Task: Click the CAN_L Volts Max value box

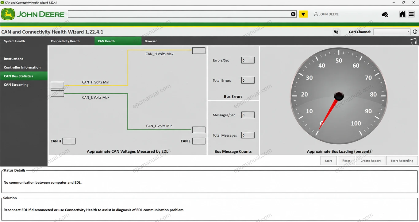Action: point(57,94)
